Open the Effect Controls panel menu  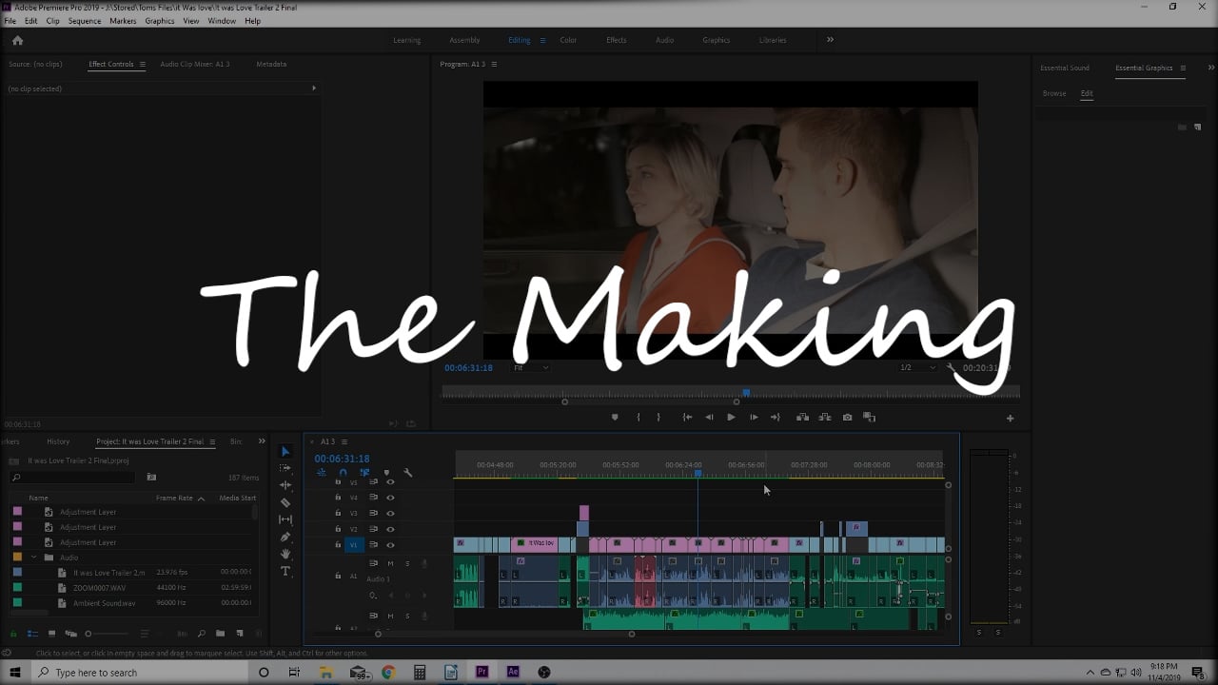[x=143, y=65]
